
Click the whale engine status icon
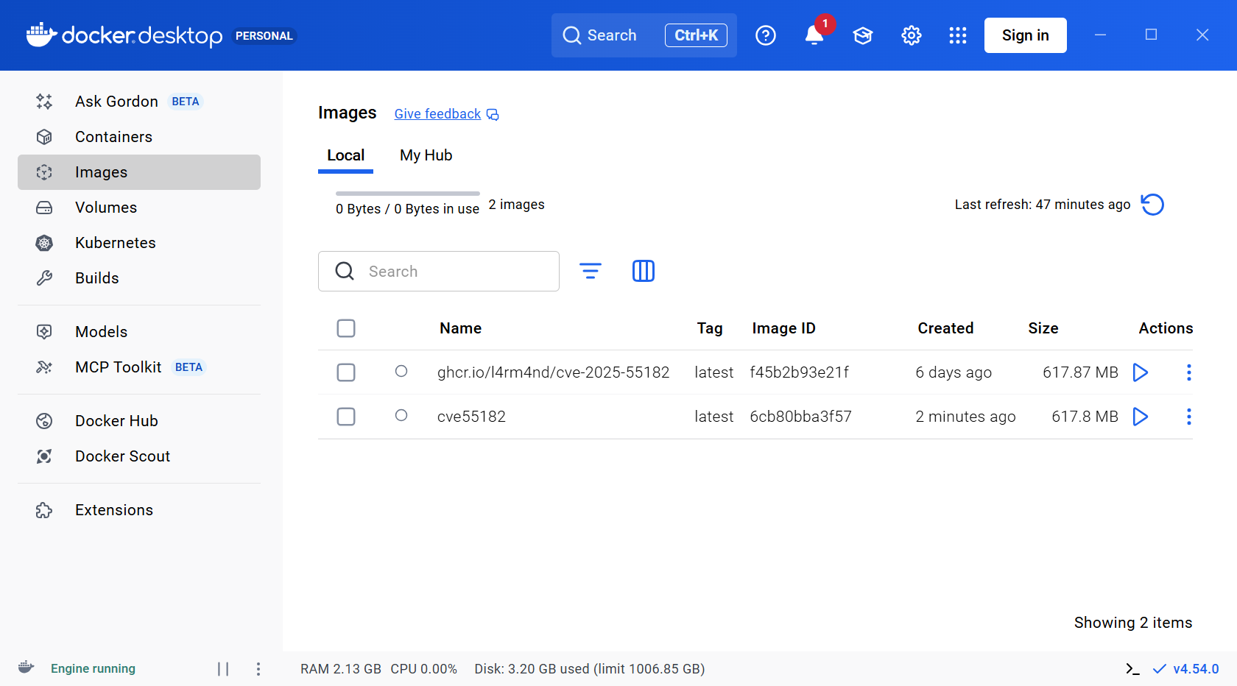[x=26, y=668]
